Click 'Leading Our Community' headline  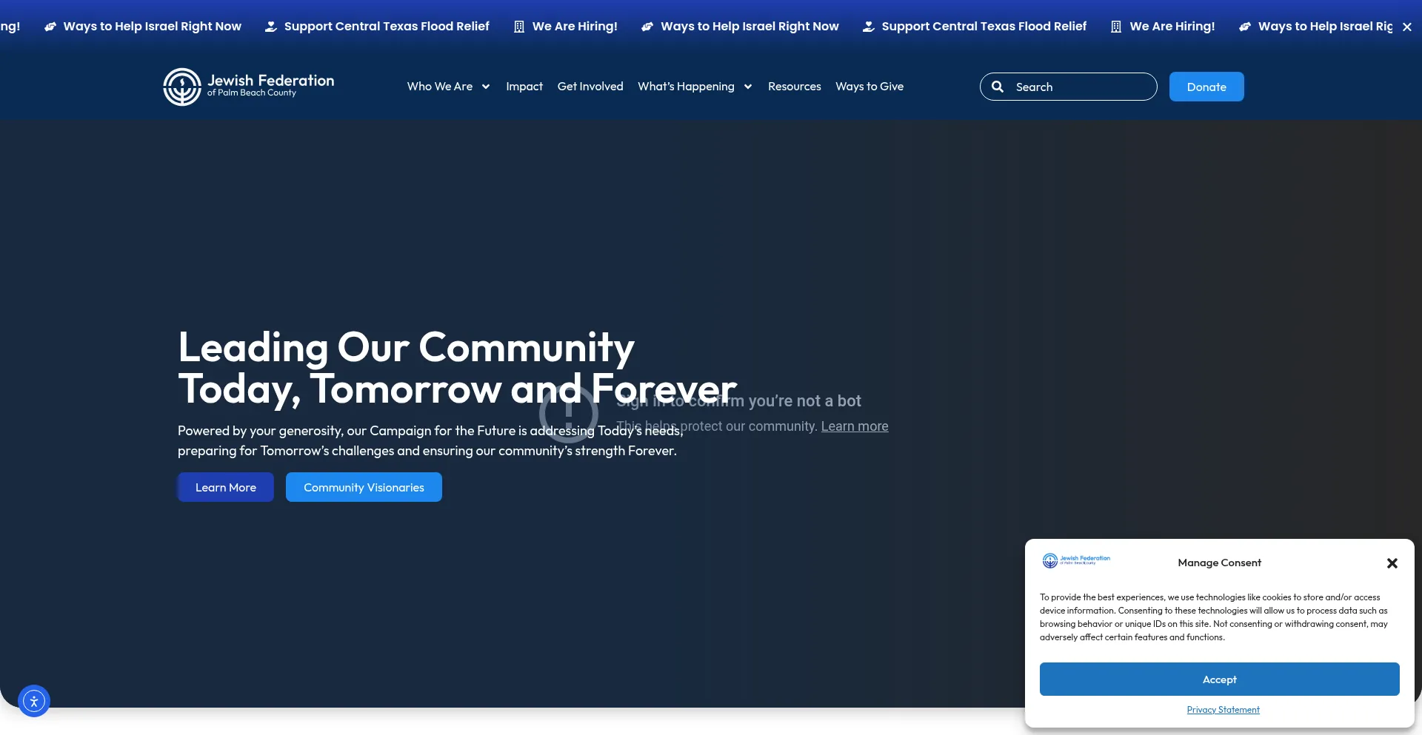pos(406,347)
